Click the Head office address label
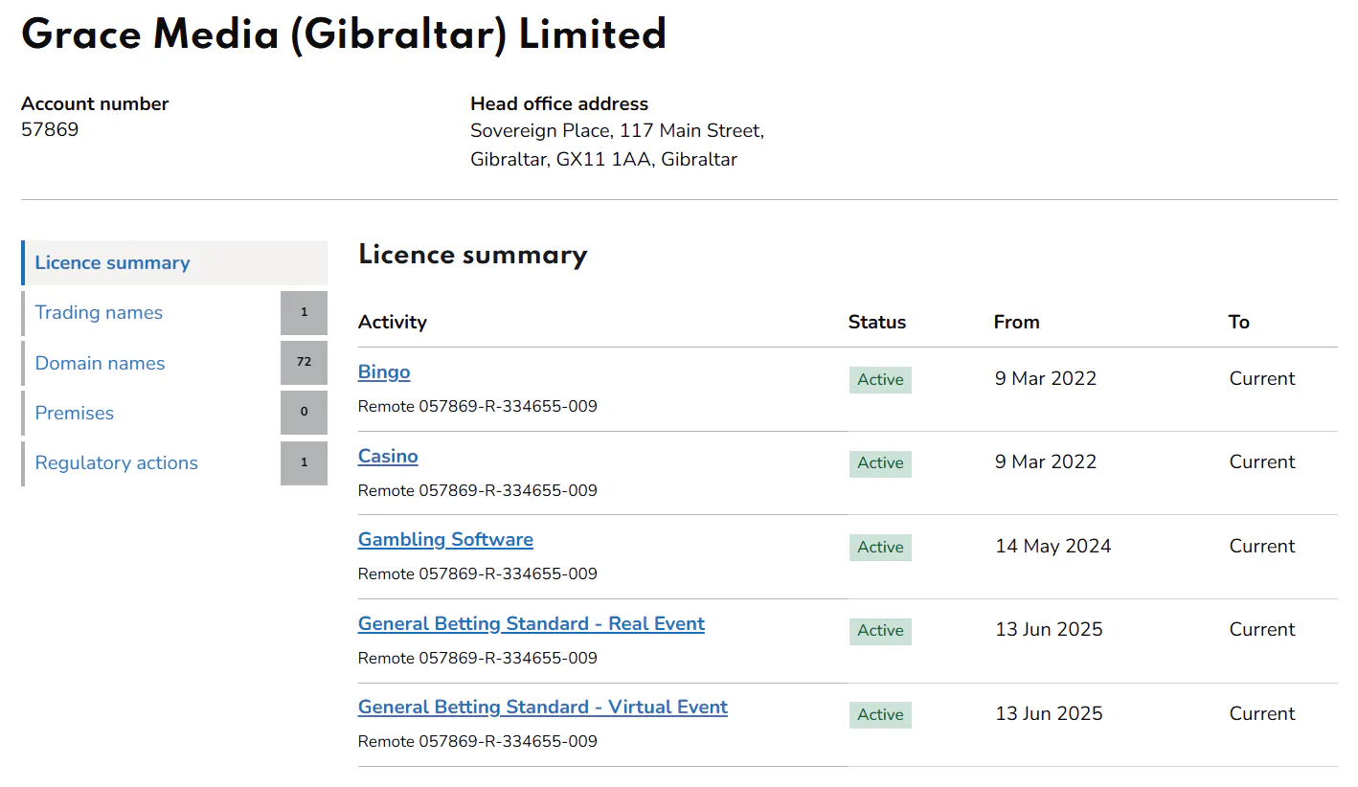Screen dimensions: 1358x787 click(559, 103)
